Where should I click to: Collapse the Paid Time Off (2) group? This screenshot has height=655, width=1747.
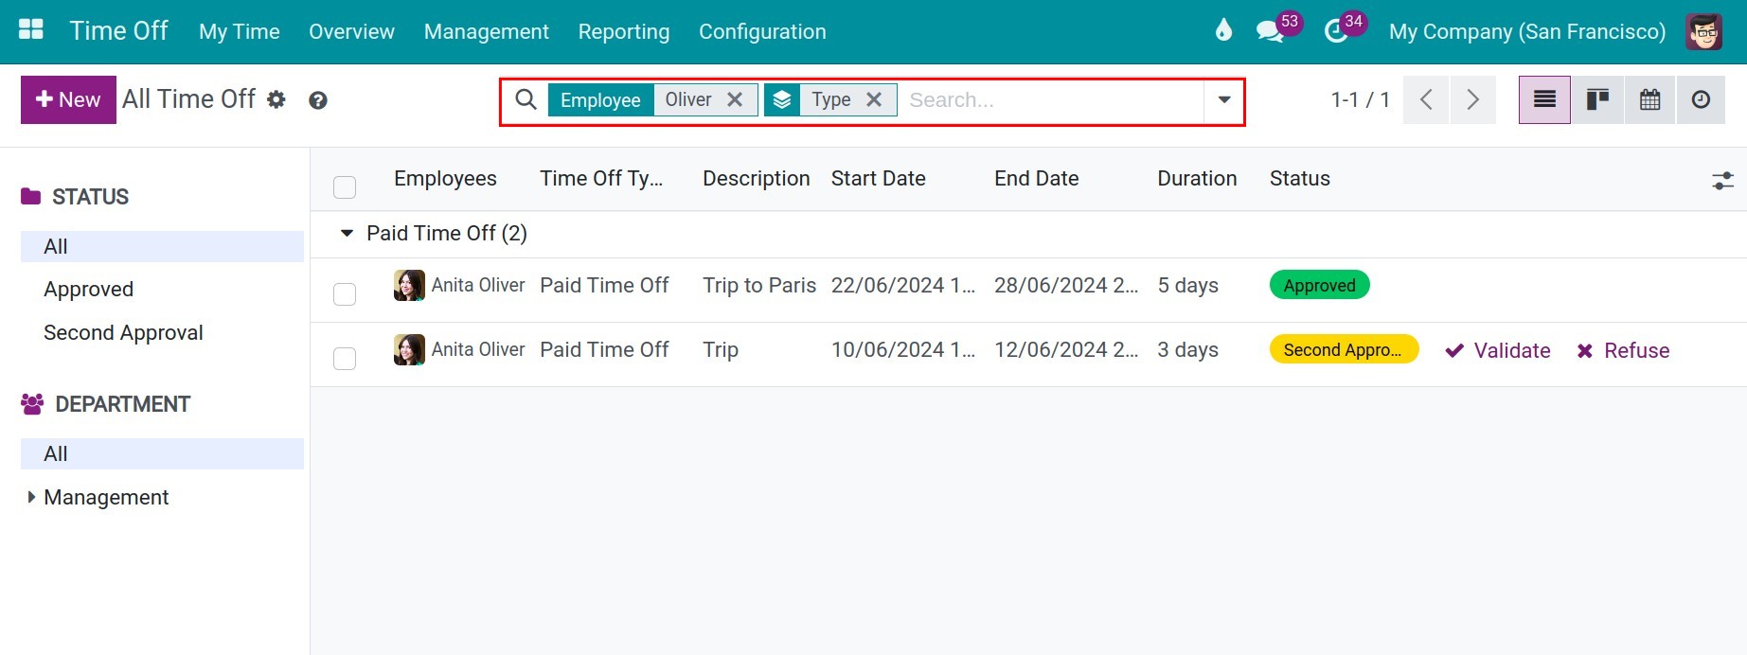tap(347, 233)
